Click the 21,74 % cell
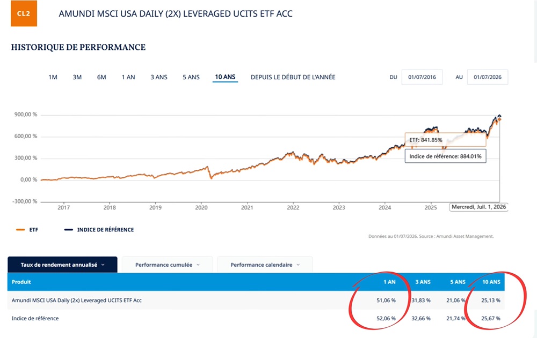This screenshot has height=338, width=537. (456, 319)
